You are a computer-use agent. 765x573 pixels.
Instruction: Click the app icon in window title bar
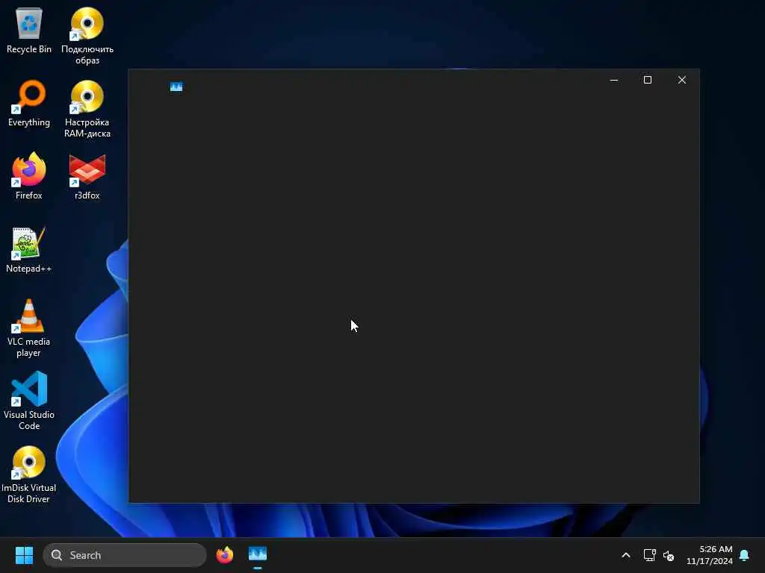tap(176, 87)
